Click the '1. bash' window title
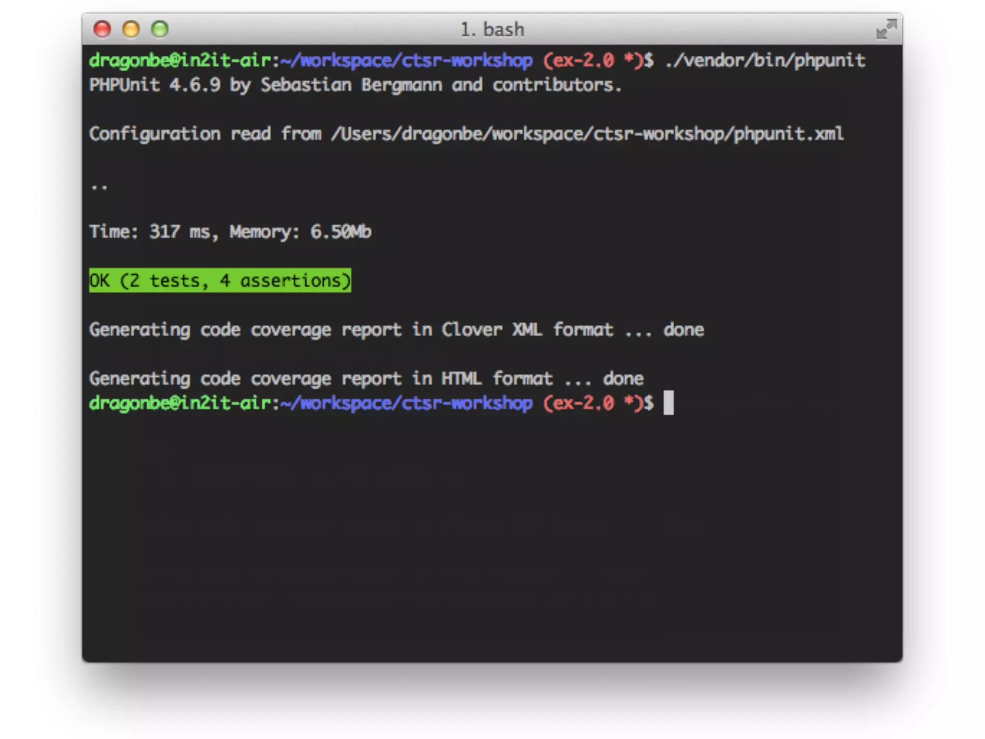Screen dimensions: 985x739 point(492,30)
